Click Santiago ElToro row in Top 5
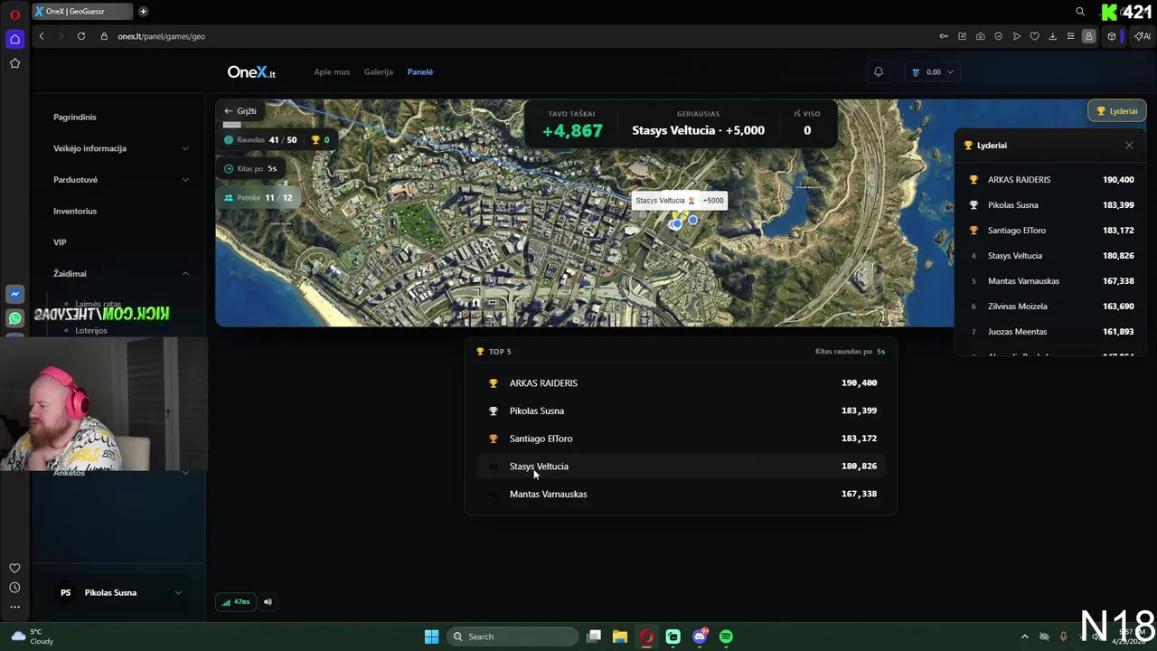Image resolution: width=1157 pixels, height=651 pixels. [x=681, y=439]
